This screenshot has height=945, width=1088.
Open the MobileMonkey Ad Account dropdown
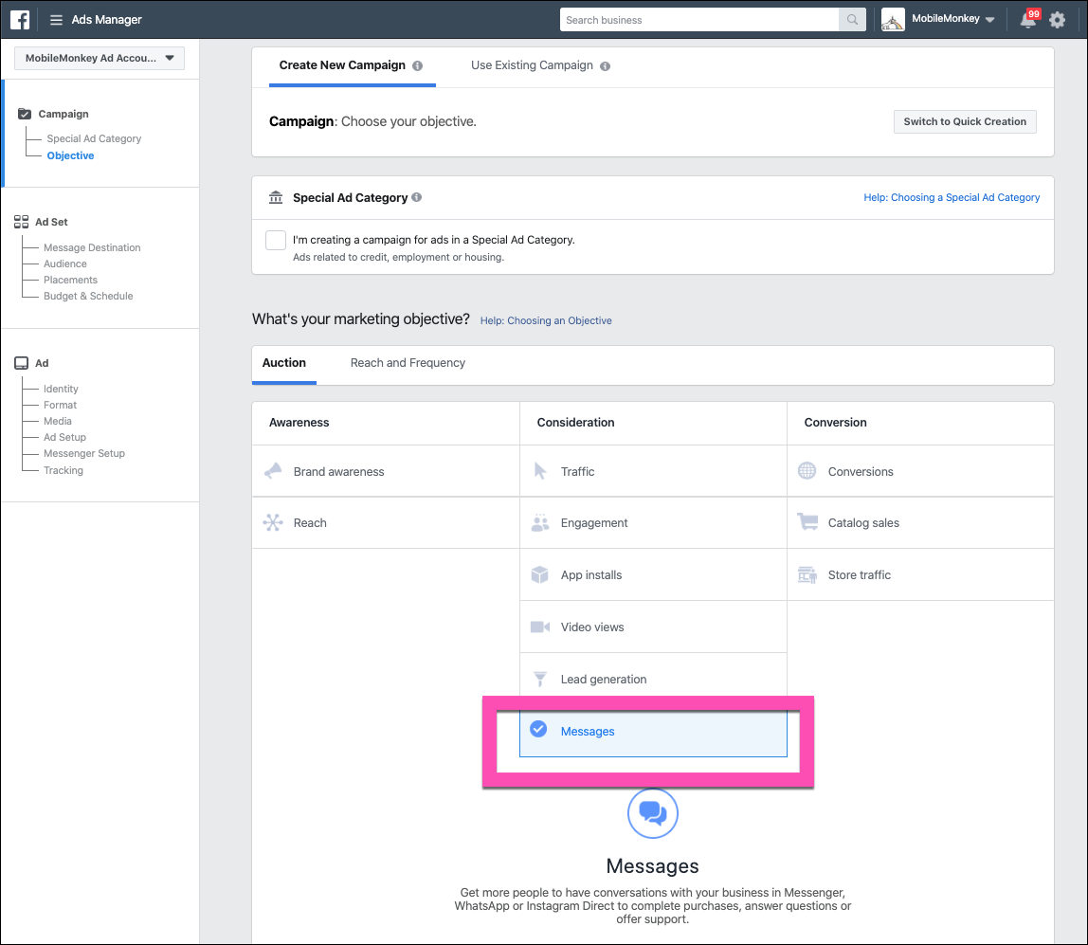pos(99,58)
